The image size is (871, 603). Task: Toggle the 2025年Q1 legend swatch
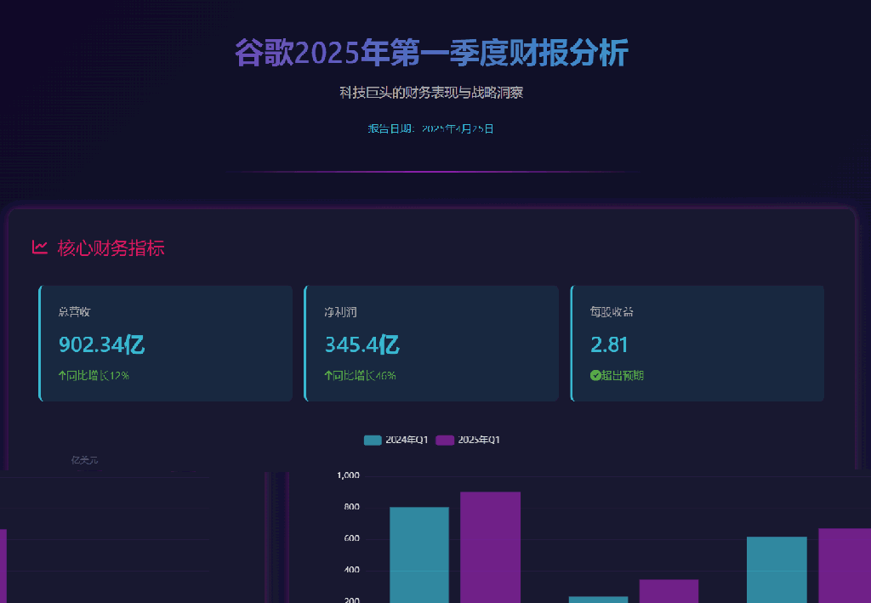point(445,441)
